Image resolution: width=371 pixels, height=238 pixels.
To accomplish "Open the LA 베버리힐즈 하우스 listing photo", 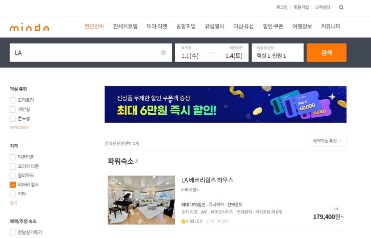I will [x=141, y=200].
